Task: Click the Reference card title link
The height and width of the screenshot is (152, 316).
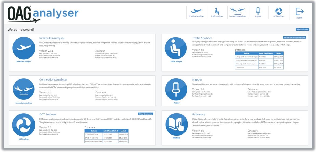Action: (198, 114)
